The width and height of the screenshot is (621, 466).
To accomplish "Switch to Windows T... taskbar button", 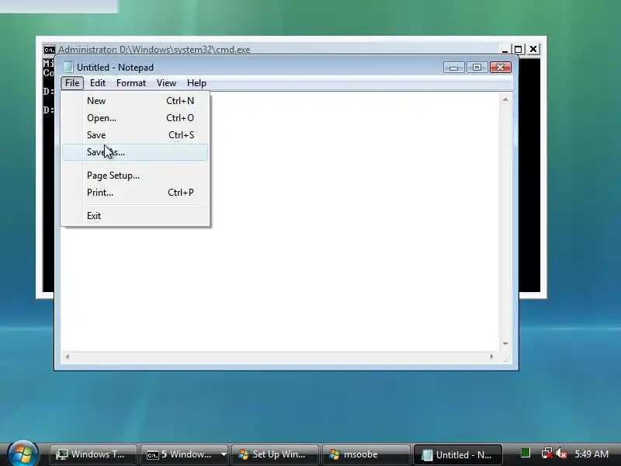I will pos(93,454).
